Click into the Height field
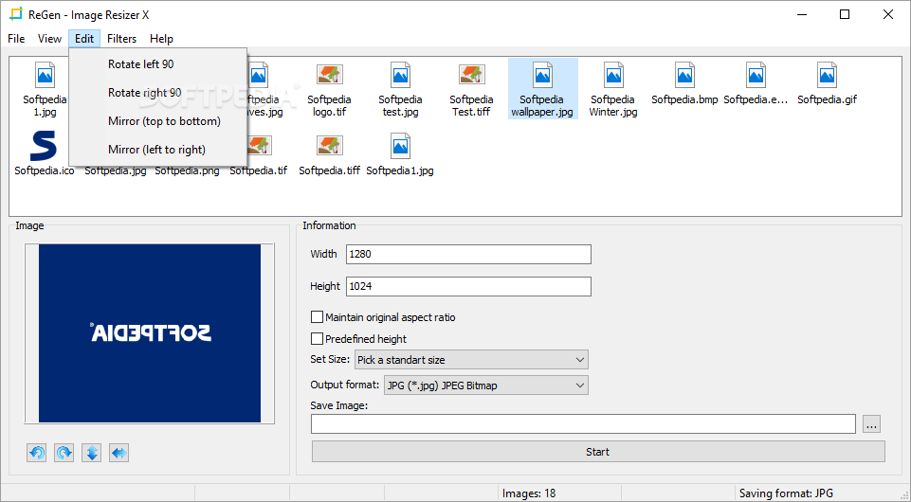 coord(468,286)
